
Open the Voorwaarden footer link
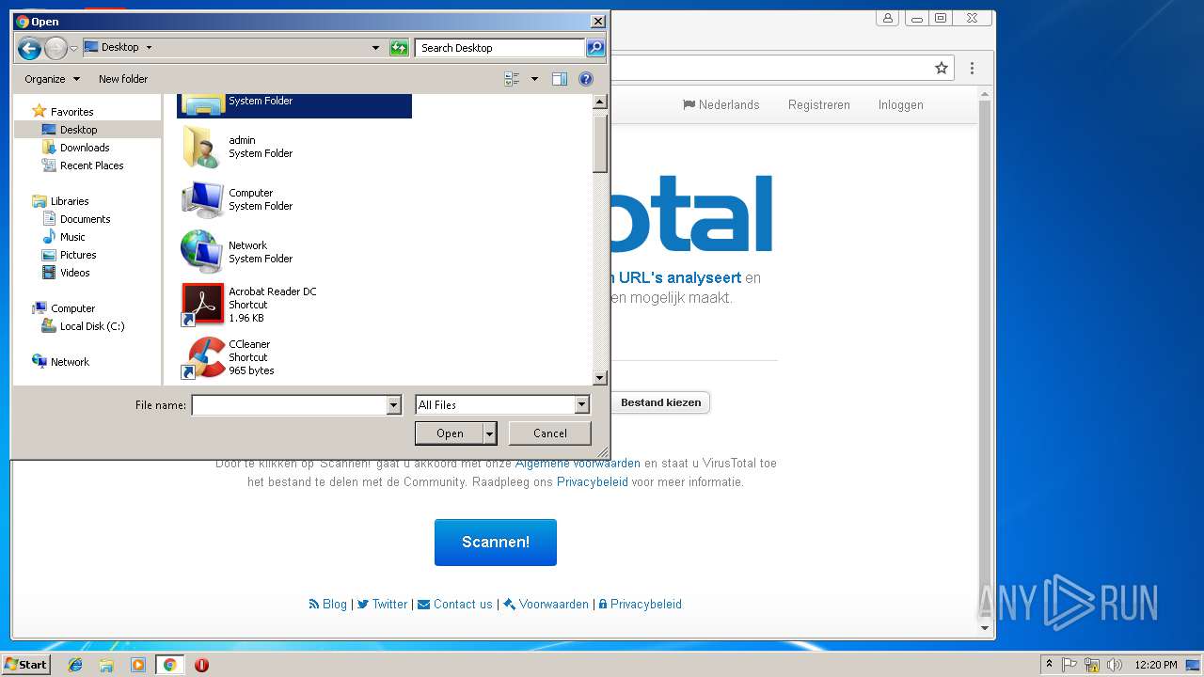[547, 605]
